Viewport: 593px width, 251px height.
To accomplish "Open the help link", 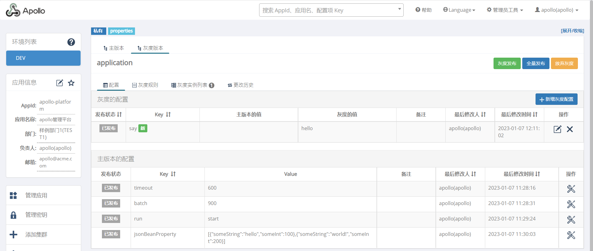I will pyautogui.click(x=423, y=10).
